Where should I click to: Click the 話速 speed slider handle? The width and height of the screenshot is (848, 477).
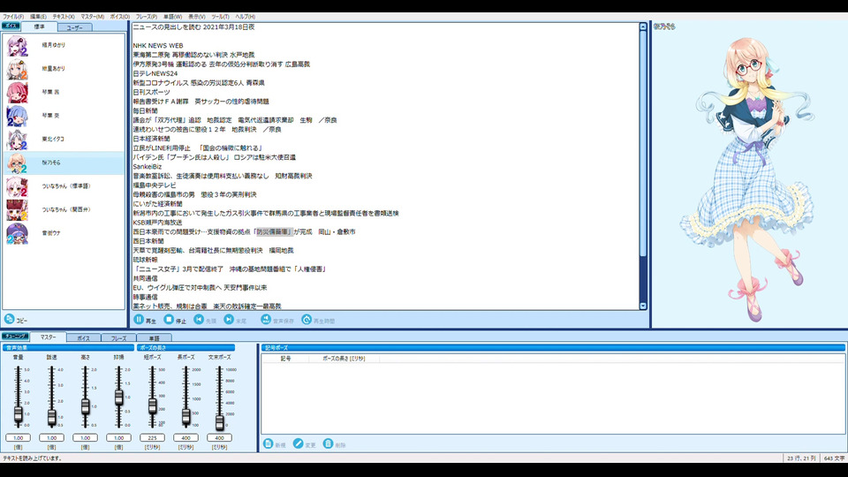coord(51,417)
